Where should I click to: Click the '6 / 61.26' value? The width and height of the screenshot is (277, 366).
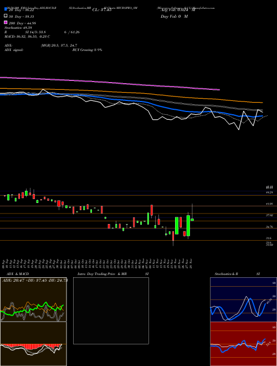[72, 32]
